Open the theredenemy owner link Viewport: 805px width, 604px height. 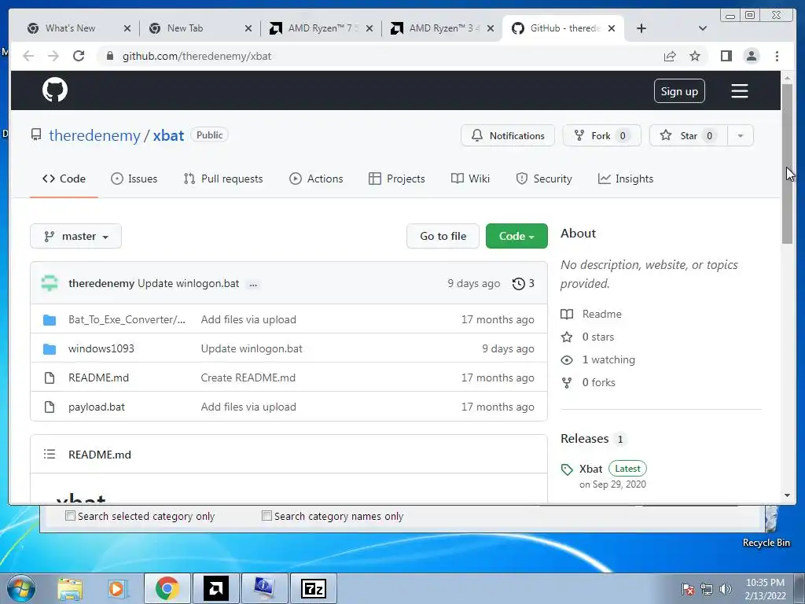point(94,135)
